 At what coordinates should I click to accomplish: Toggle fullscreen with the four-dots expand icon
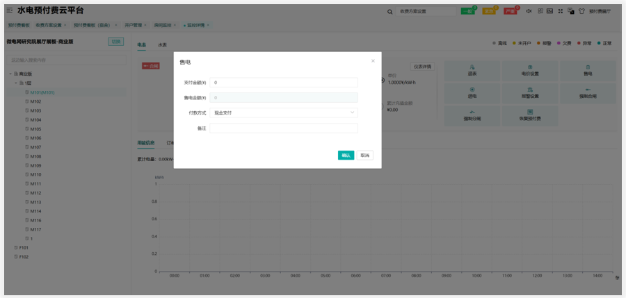click(x=561, y=11)
